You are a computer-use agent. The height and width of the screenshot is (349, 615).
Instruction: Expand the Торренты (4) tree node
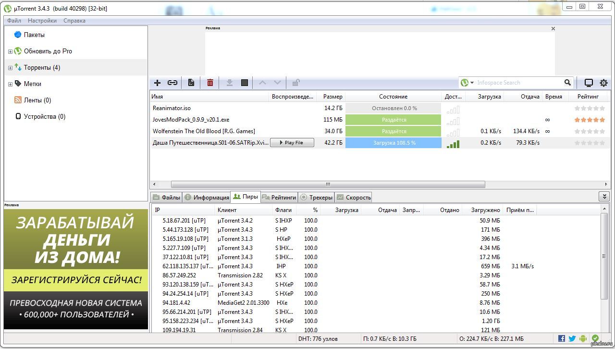(10, 68)
